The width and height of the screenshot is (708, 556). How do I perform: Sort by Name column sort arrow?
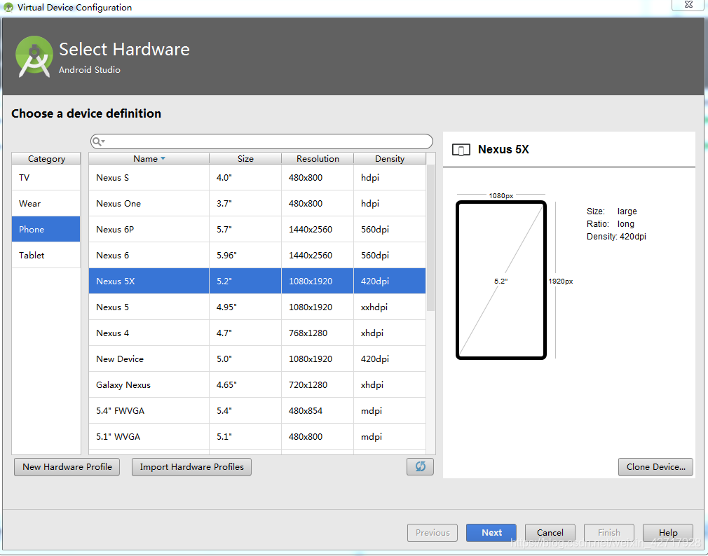click(163, 159)
